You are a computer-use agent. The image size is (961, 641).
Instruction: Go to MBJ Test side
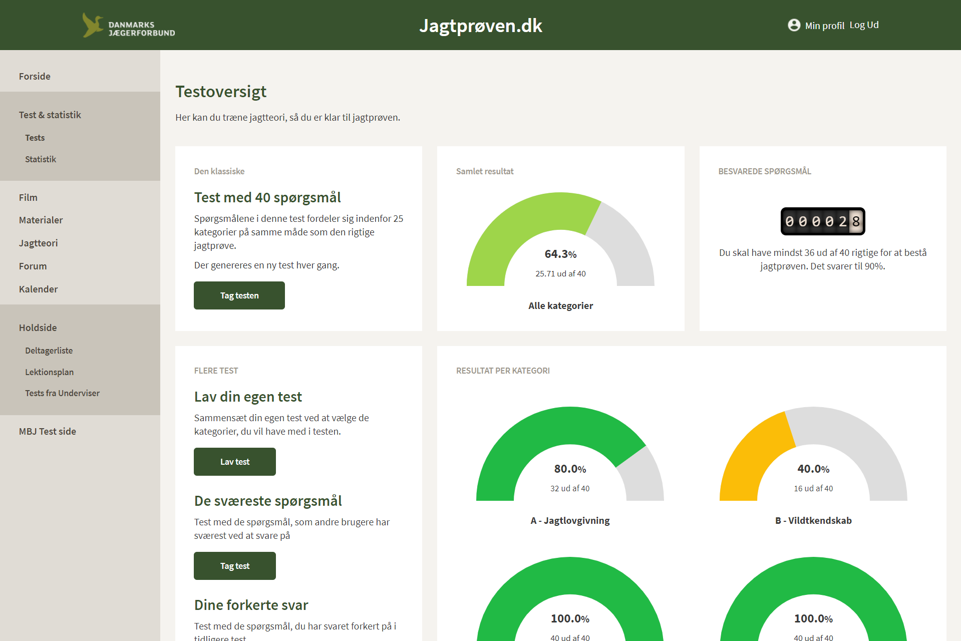[x=48, y=431]
